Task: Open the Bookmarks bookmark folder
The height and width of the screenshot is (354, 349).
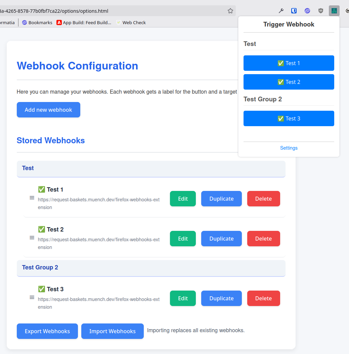Action: coord(37,22)
